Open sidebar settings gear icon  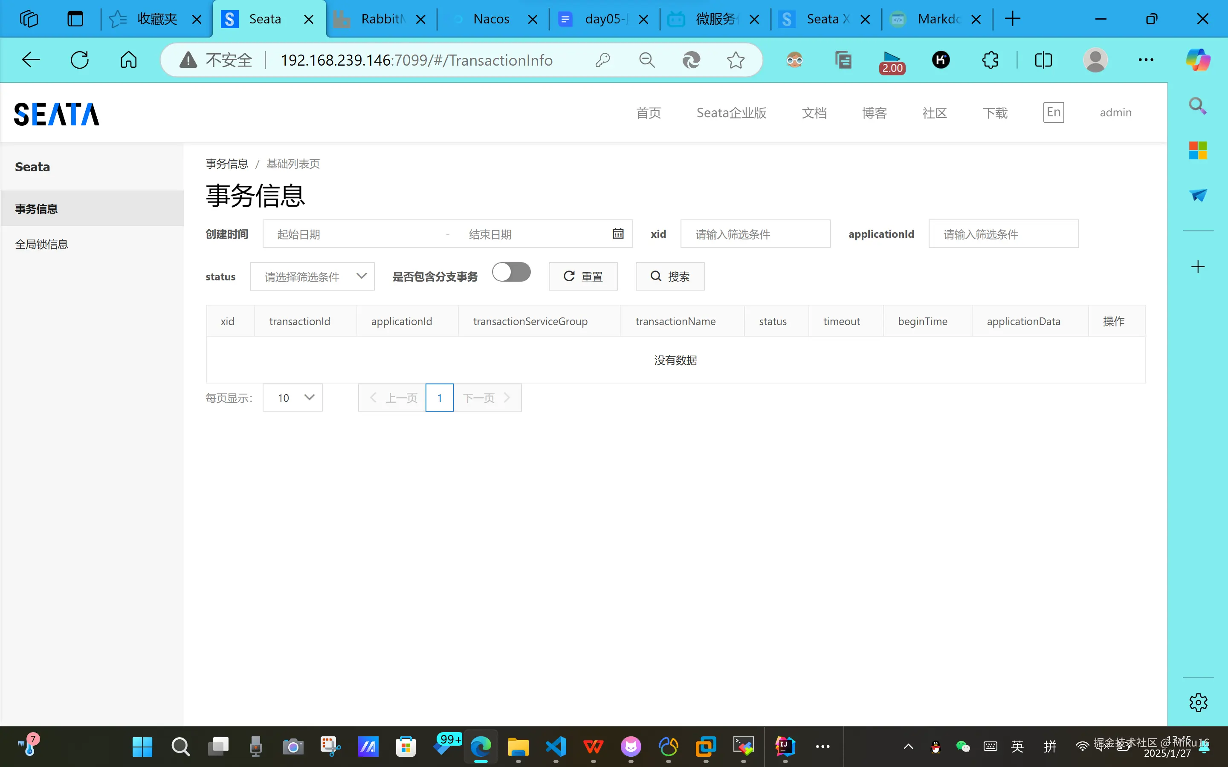click(1198, 703)
